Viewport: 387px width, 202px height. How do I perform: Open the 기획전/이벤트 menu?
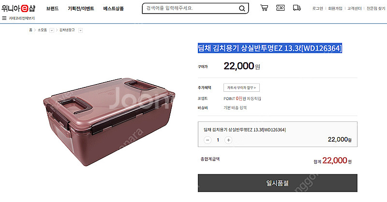coord(81,9)
